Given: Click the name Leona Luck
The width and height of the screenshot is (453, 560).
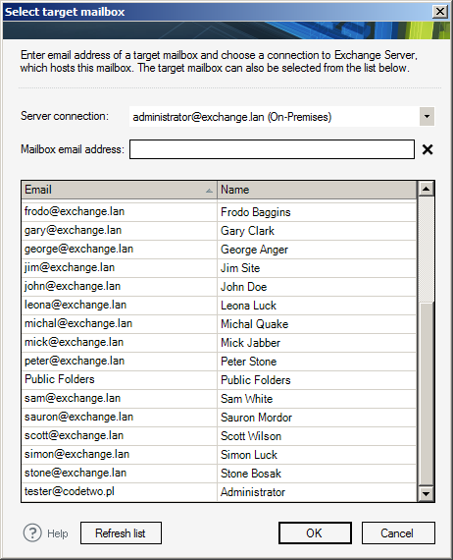Looking at the screenshot, I should tap(248, 306).
